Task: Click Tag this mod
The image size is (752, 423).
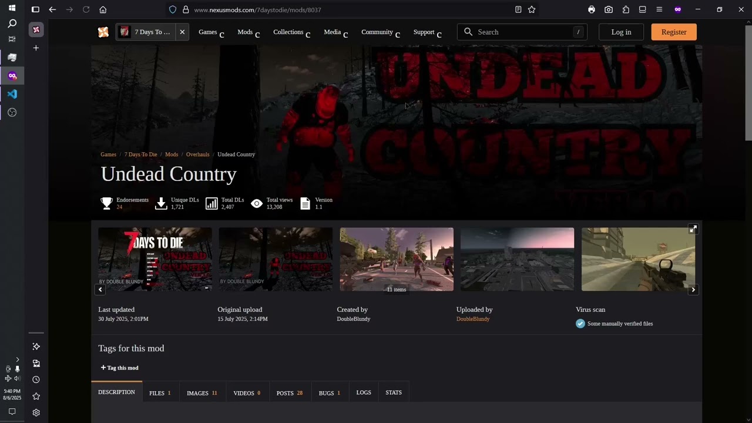Action: (119, 368)
